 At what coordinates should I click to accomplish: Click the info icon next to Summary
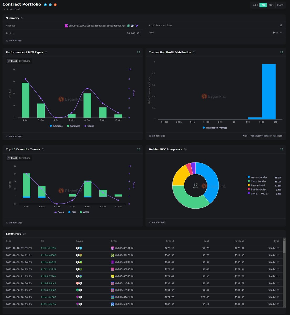(x=22, y=18)
